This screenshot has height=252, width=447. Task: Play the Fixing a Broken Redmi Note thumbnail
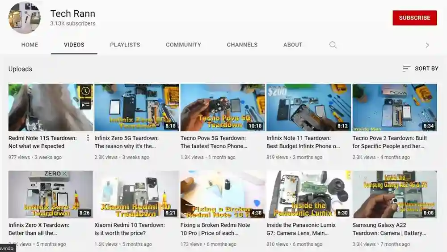223,194
